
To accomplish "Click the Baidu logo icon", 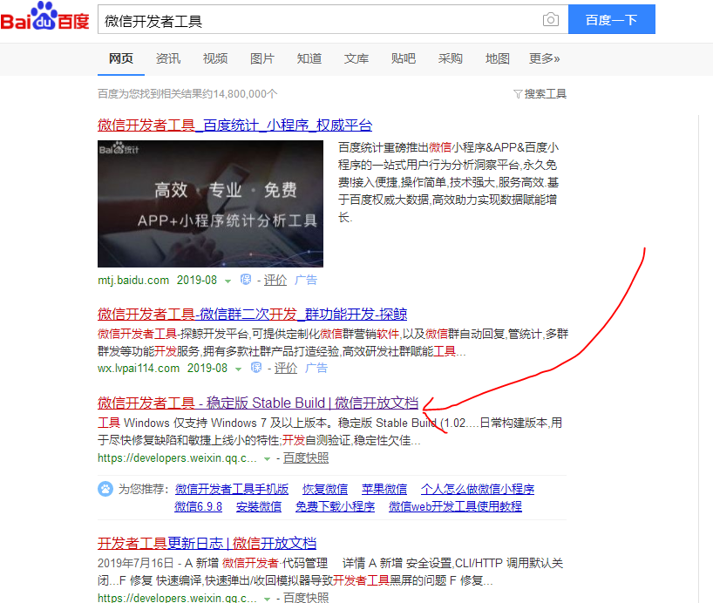I will coord(45,18).
